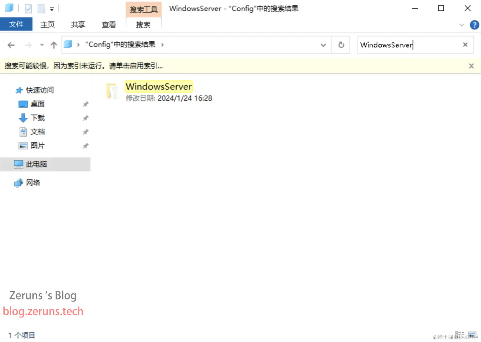
Task: Switch to details view in status bar
Action: 459,335
